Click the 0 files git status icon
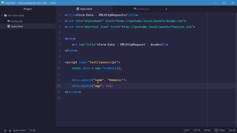Screen dimensions: 237x133 pos(216,130)
